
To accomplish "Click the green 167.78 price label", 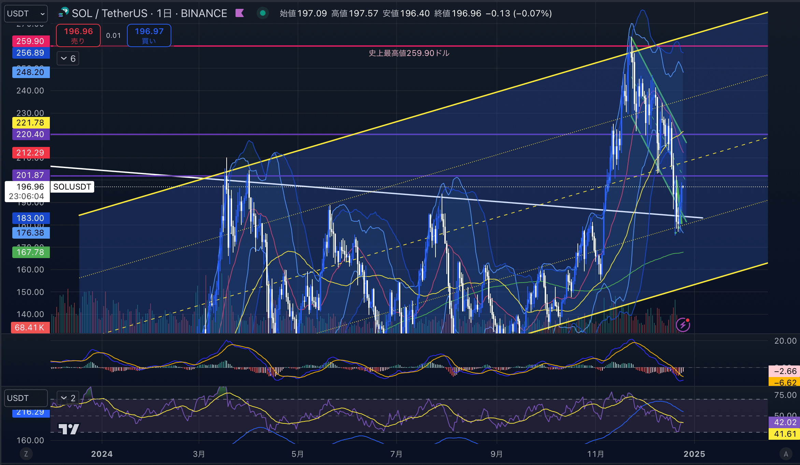I will [x=30, y=252].
